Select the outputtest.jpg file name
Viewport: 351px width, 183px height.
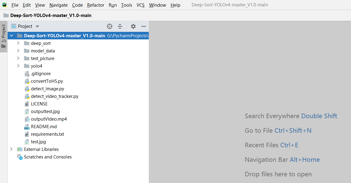coord(45,111)
